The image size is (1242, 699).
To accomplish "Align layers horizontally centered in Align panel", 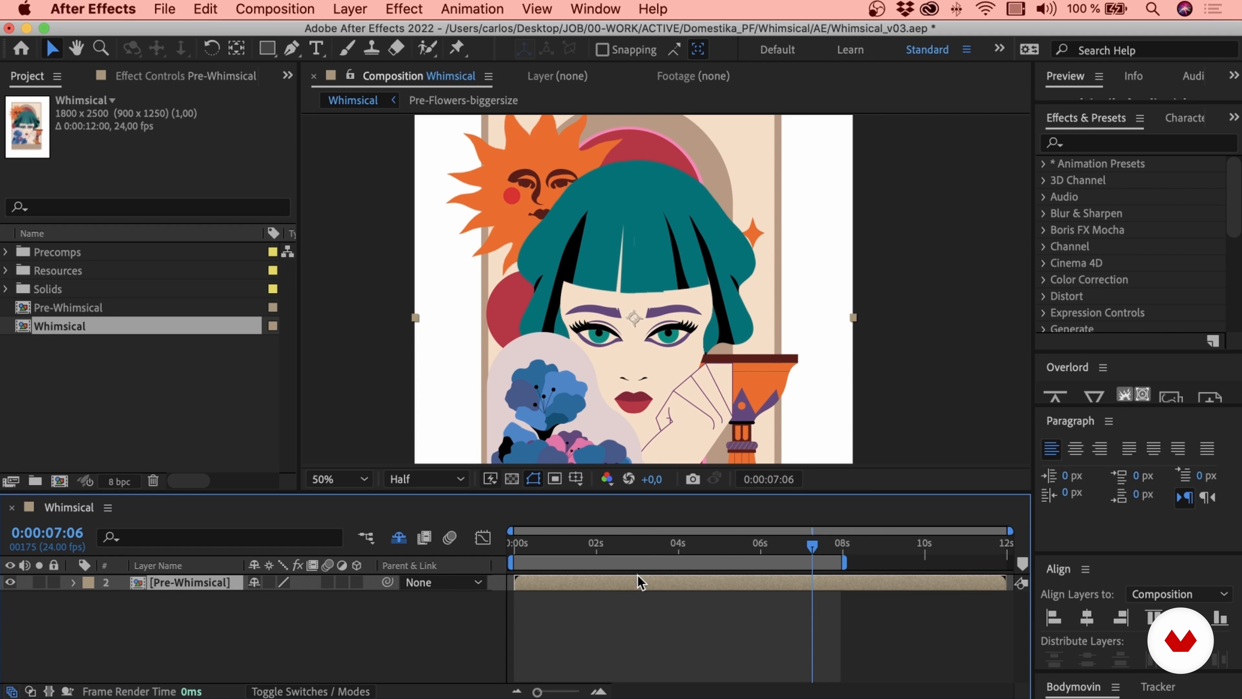I will pos(1087,617).
